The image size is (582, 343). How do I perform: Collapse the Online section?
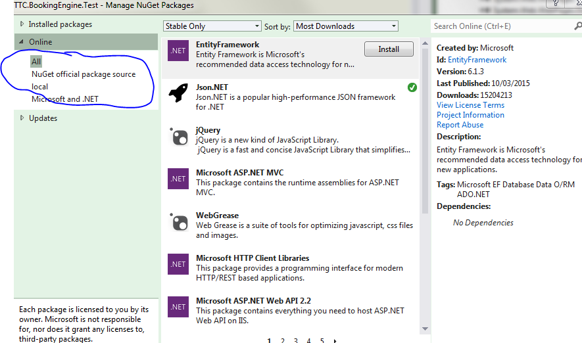pyautogui.click(x=21, y=42)
